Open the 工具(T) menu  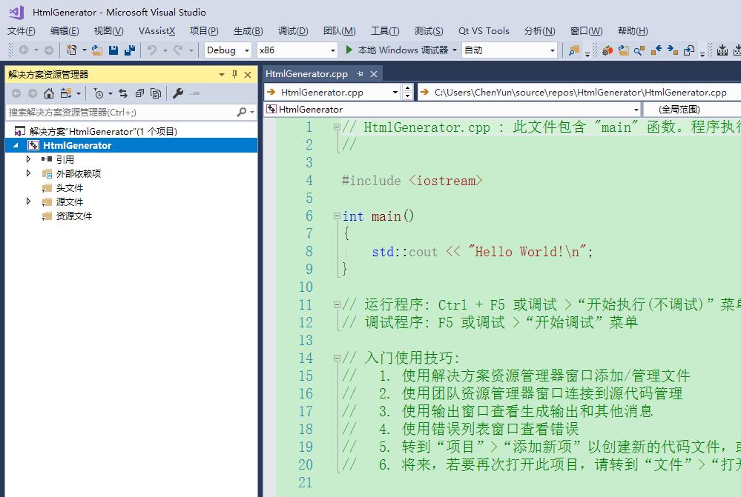pyautogui.click(x=385, y=30)
